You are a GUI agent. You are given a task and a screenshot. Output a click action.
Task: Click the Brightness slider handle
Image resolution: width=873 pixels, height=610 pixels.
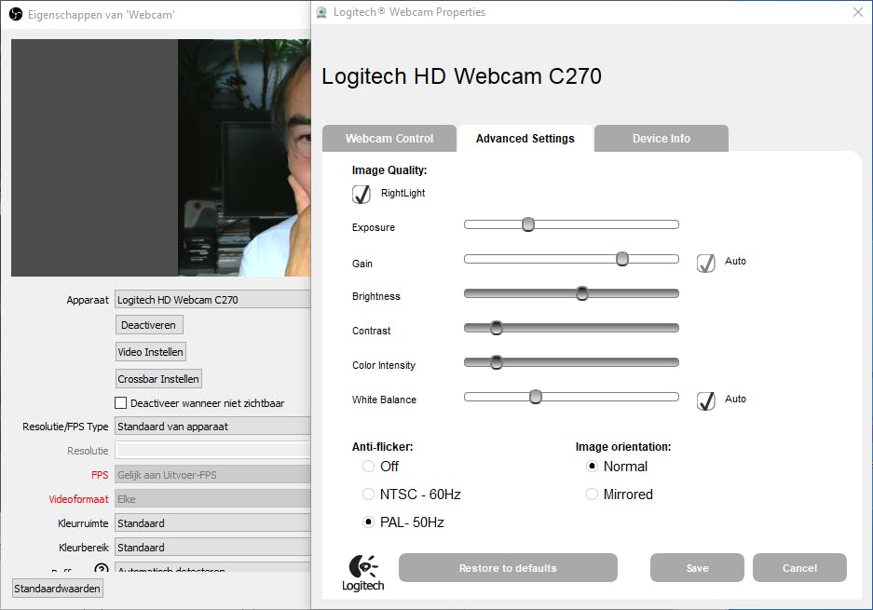[581, 293]
